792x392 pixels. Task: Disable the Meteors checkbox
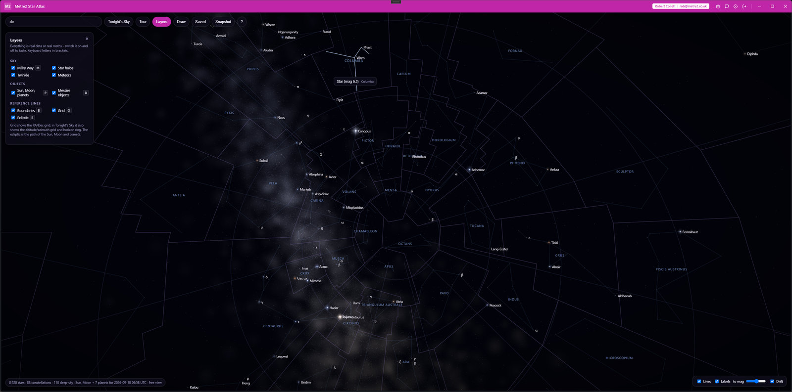point(54,75)
